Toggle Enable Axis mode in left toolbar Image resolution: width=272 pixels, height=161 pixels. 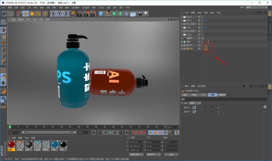pos(3,70)
